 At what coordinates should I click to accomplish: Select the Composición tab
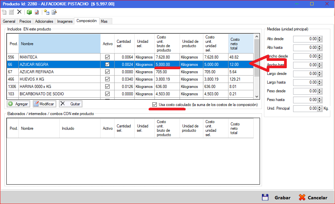click(86, 21)
